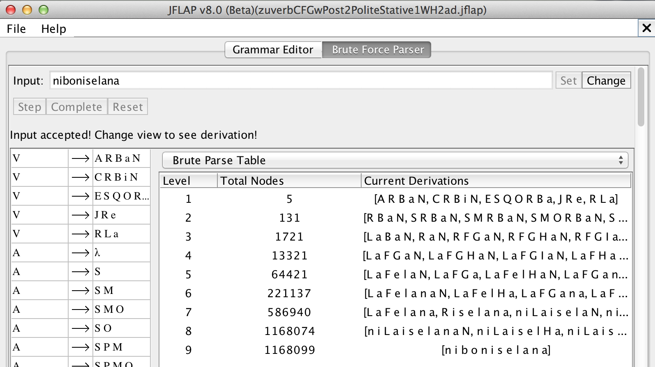Select the production V → R L a
The width and height of the screenshot is (655, 367).
(81, 234)
